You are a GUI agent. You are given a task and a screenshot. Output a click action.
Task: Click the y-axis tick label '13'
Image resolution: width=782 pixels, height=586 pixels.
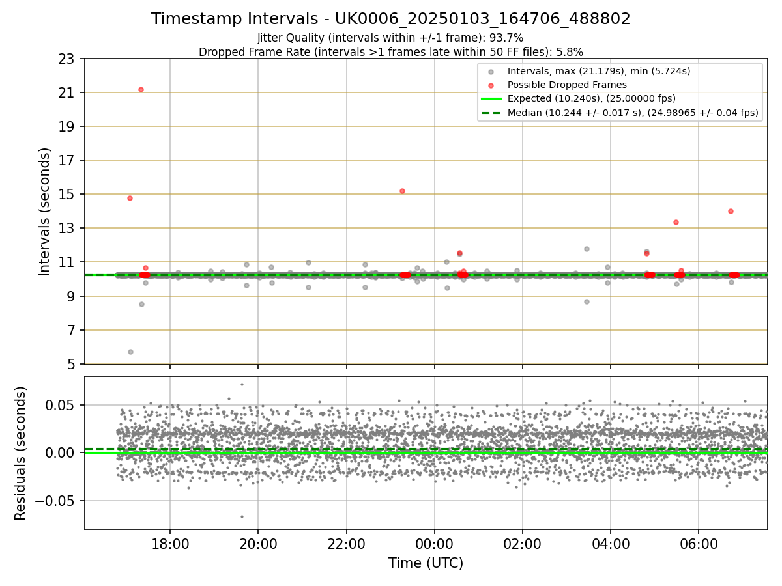pyautogui.click(x=67, y=229)
